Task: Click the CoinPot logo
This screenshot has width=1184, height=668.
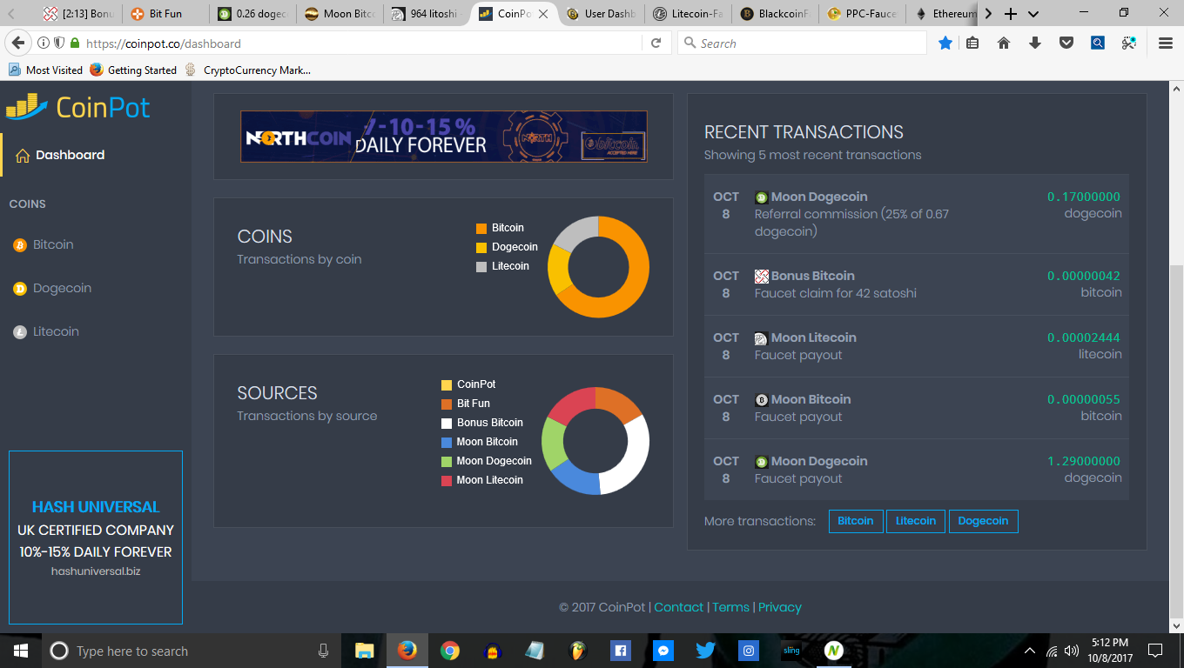Action: click(x=78, y=107)
